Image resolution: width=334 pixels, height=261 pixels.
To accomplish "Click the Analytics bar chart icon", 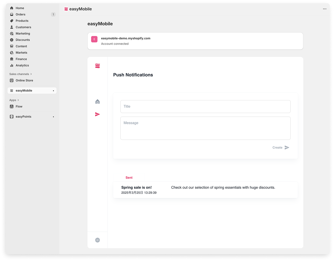I will 12,65.
